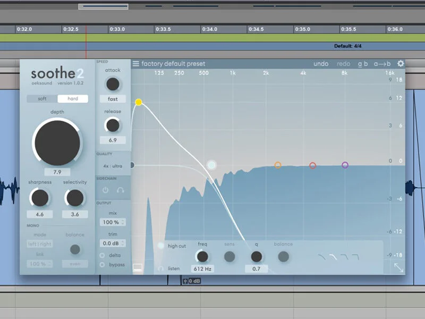Choose the third high cut slope shape
Screen dimensions: 425x319
coord(344,257)
